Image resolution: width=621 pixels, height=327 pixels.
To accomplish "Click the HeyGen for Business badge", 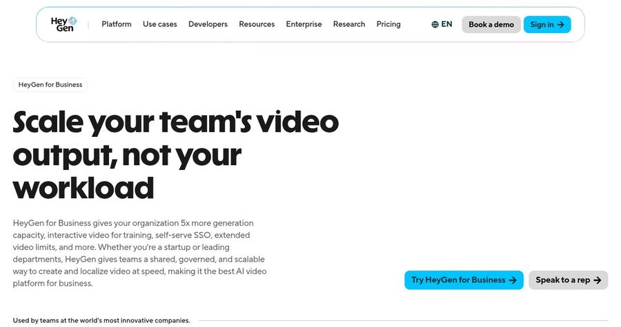I will tap(50, 85).
